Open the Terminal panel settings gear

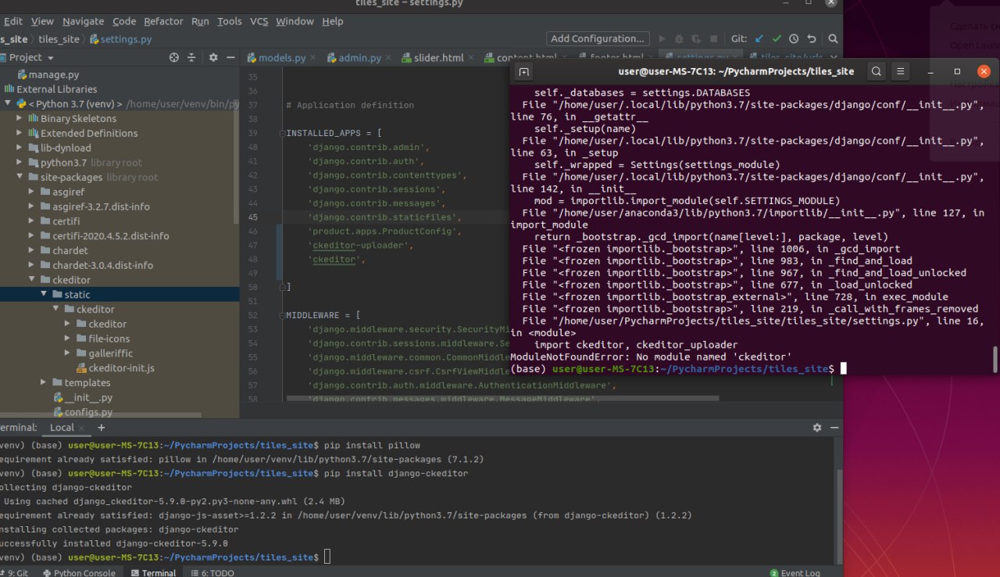[x=817, y=428]
